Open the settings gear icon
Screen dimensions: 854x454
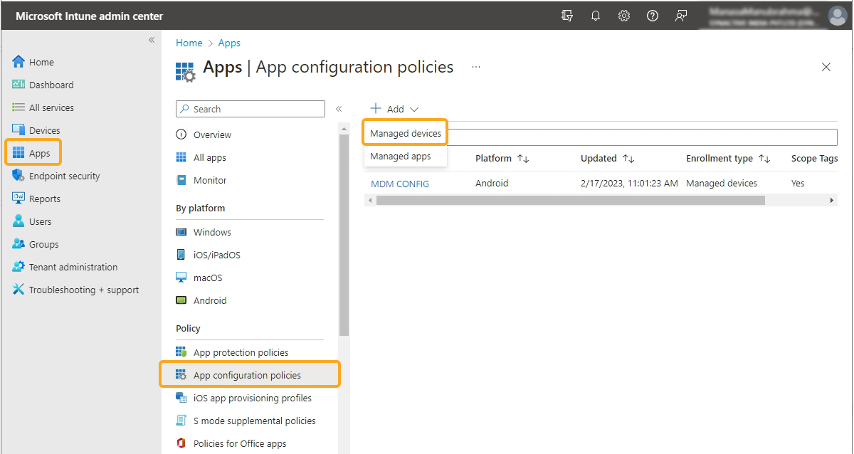coord(624,16)
